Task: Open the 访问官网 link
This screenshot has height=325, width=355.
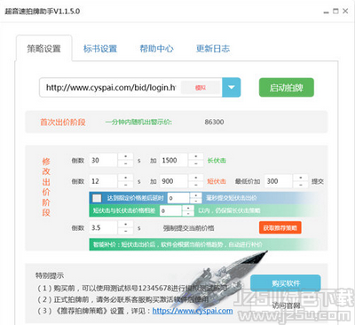Action: 286,305
